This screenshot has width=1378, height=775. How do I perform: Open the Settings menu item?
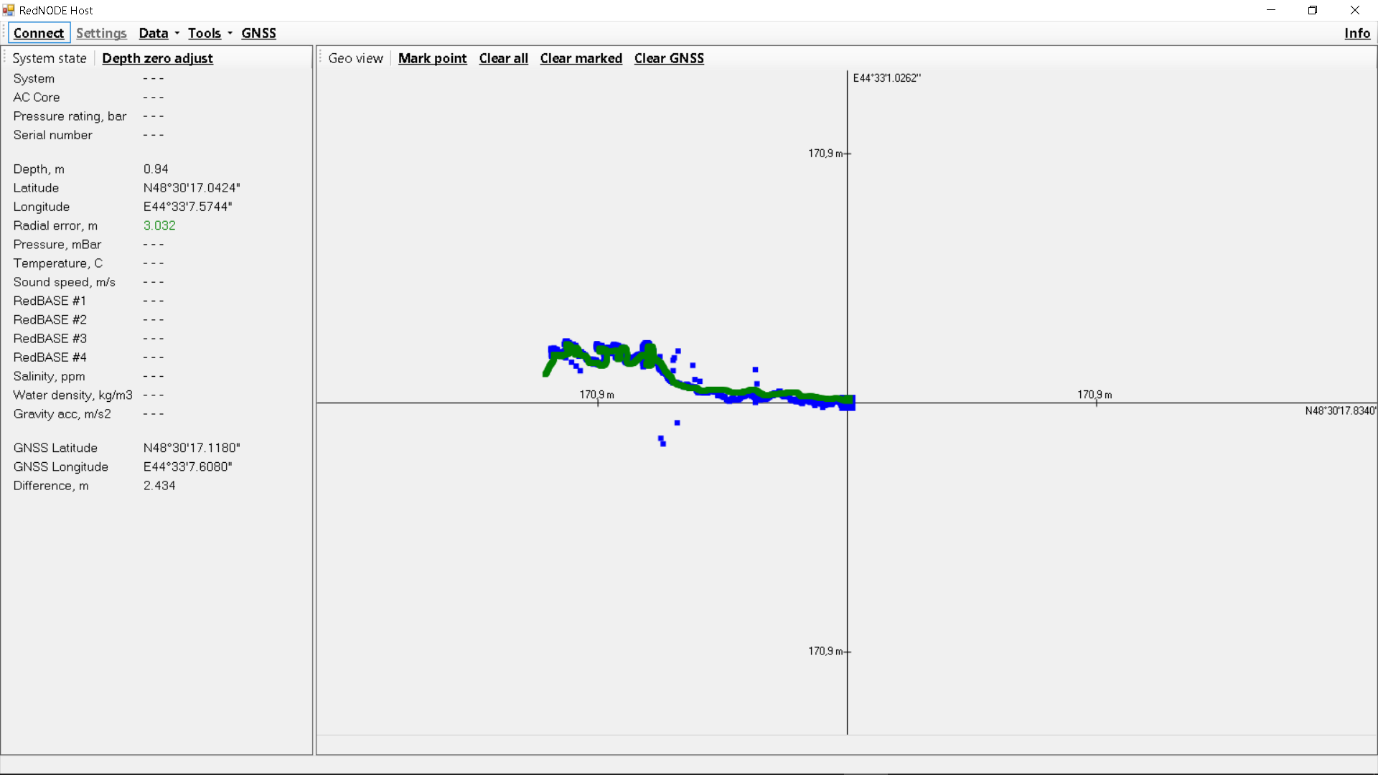pyautogui.click(x=101, y=33)
